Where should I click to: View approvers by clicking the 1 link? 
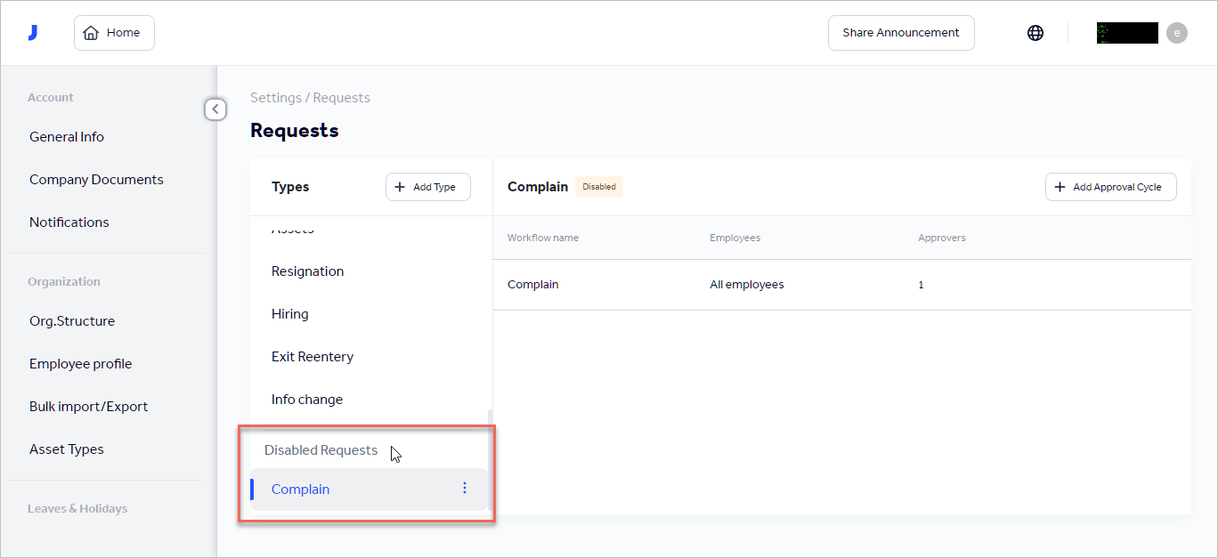tap(921, 284)
